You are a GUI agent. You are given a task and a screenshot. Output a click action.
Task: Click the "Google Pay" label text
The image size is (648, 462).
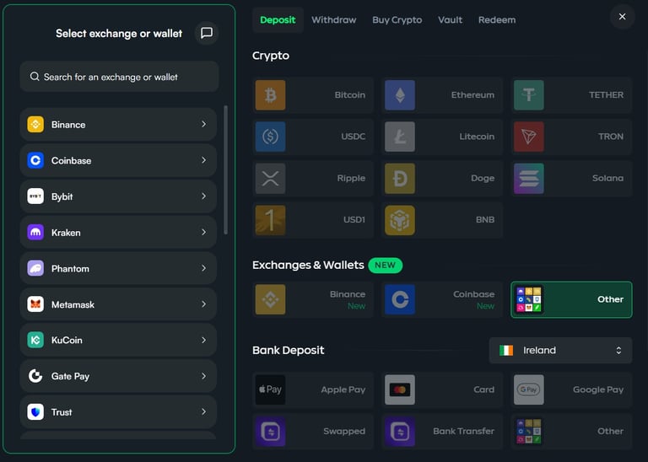(598, 389)
